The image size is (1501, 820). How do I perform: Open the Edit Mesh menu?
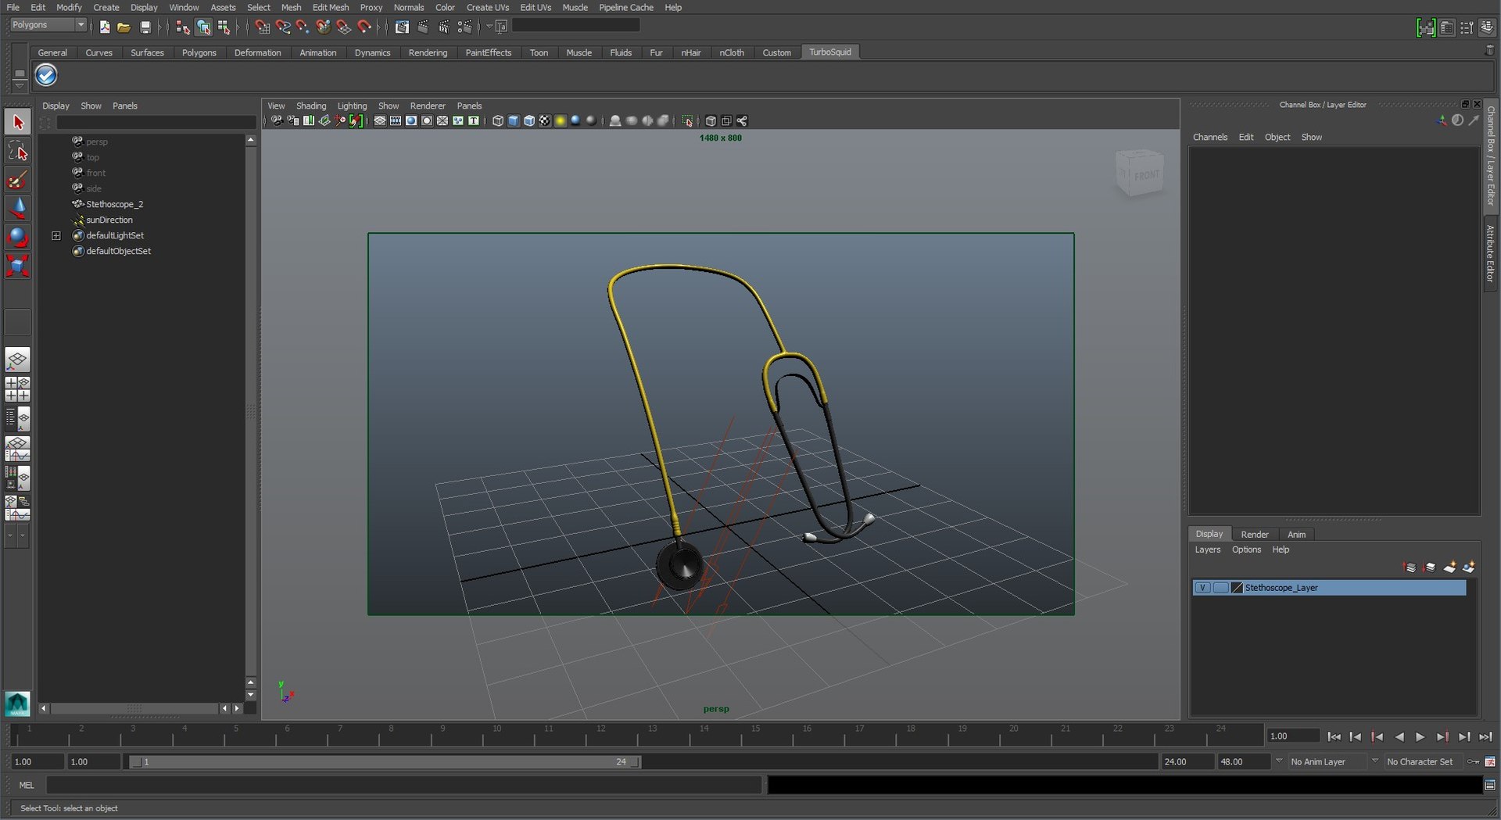(x=330, y=7)
